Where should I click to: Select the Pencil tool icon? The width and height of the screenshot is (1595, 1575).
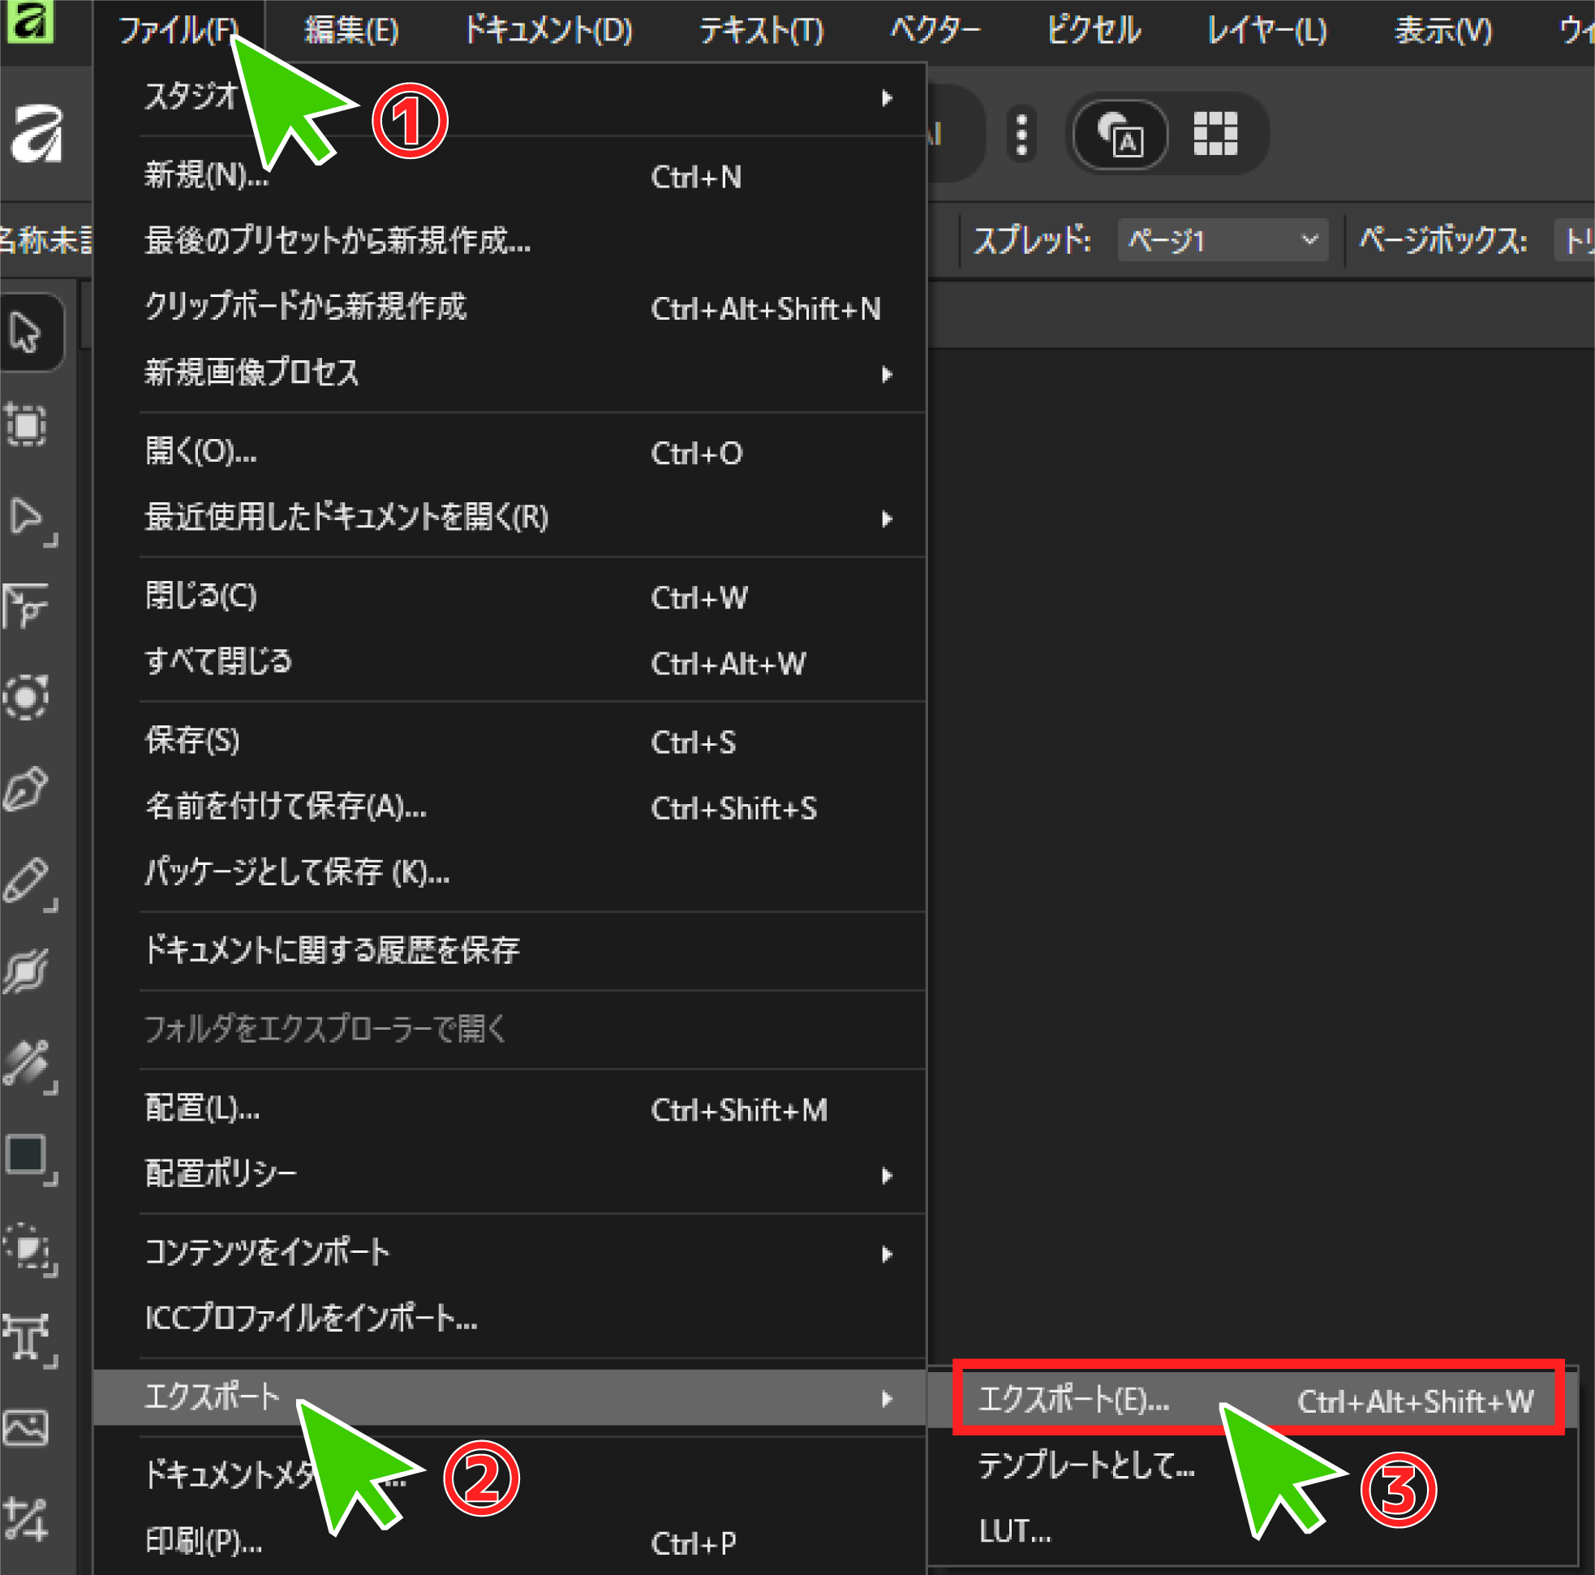(x=27, y=880)
